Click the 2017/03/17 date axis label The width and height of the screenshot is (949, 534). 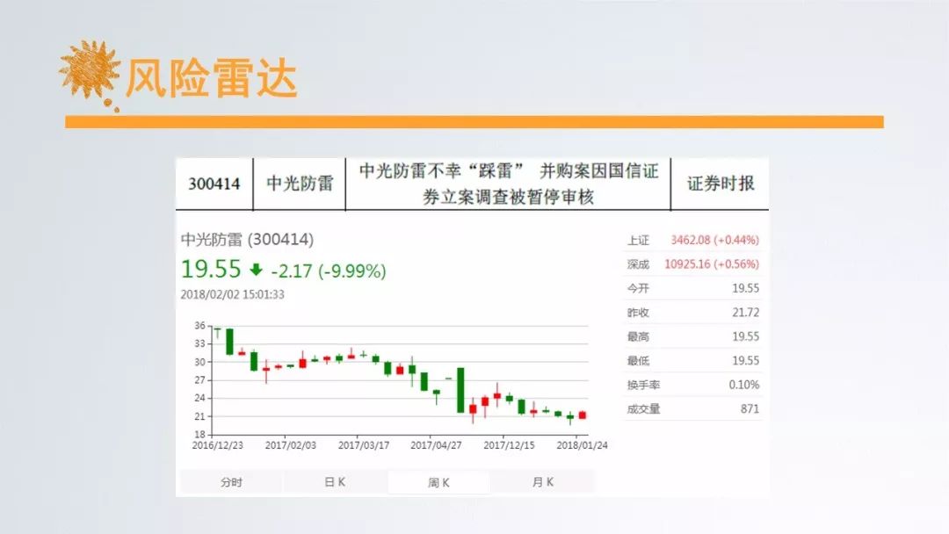coord(363,445)
